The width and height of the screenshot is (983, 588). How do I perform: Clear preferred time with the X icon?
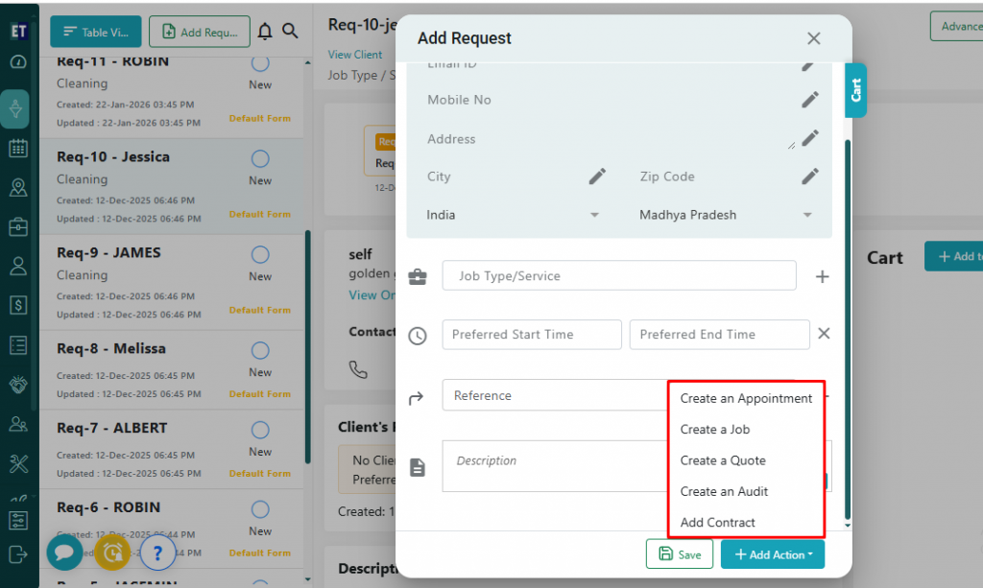824,335
